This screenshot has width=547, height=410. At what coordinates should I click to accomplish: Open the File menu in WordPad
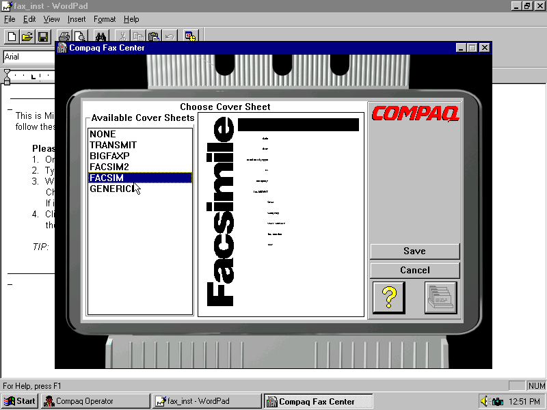pyautogui.click(x=10, y=19)
